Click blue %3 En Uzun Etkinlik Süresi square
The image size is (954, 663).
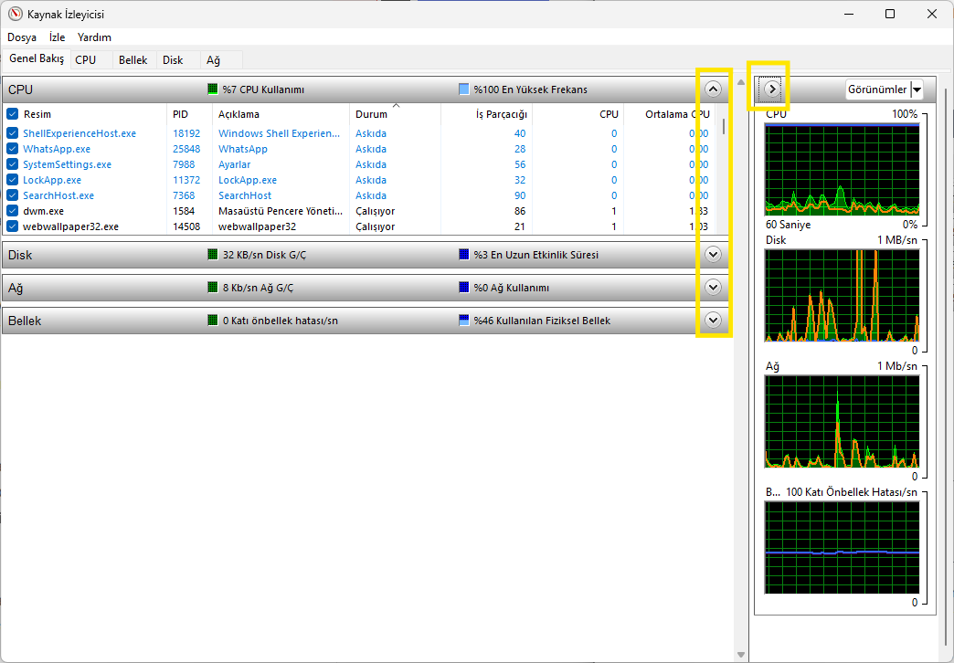pos(463,254)
